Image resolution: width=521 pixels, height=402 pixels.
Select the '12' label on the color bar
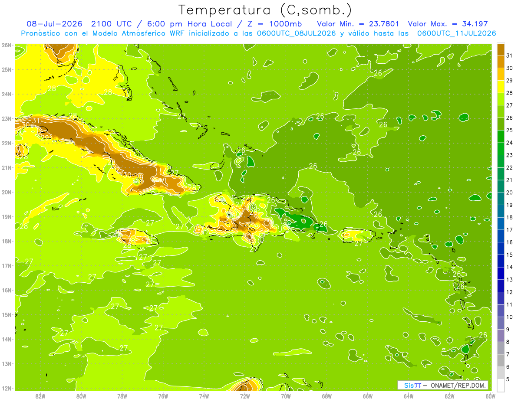pyautogui.click(x=510, y=292)
